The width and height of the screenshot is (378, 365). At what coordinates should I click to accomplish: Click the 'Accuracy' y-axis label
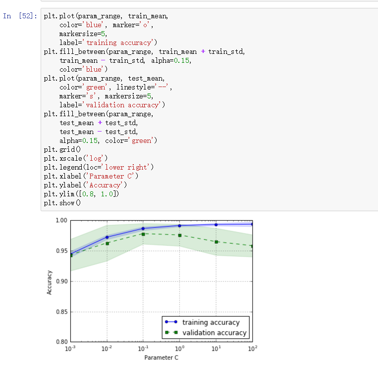click(49, 282)
